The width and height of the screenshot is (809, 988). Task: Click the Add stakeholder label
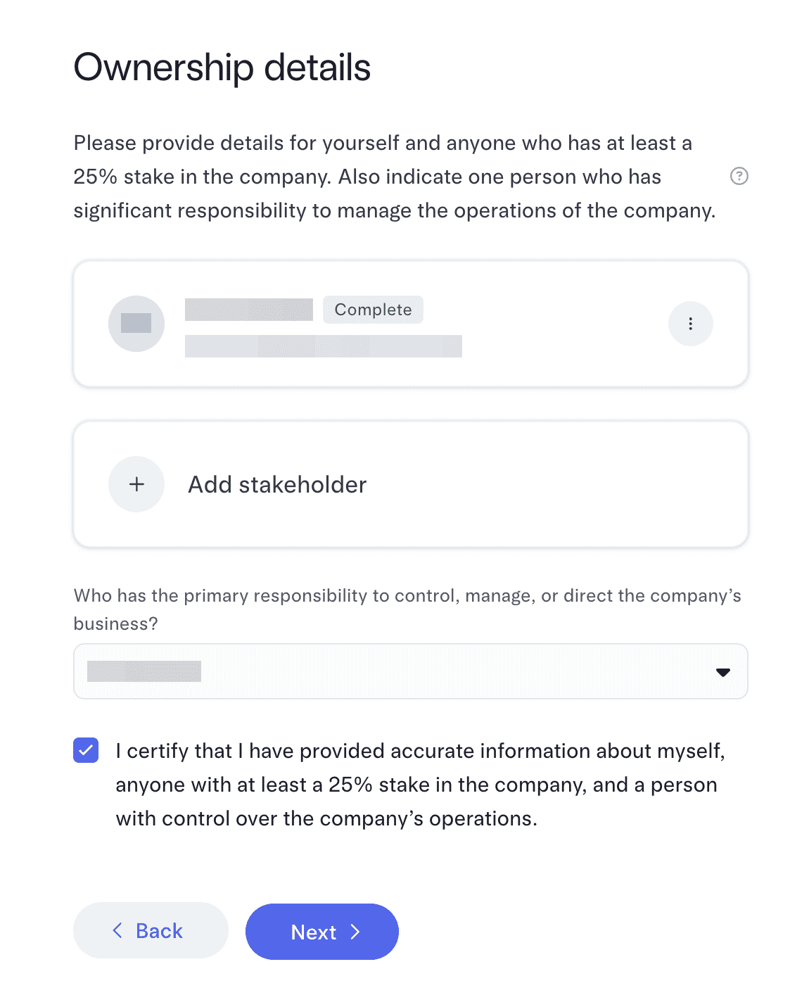point(277,485)
